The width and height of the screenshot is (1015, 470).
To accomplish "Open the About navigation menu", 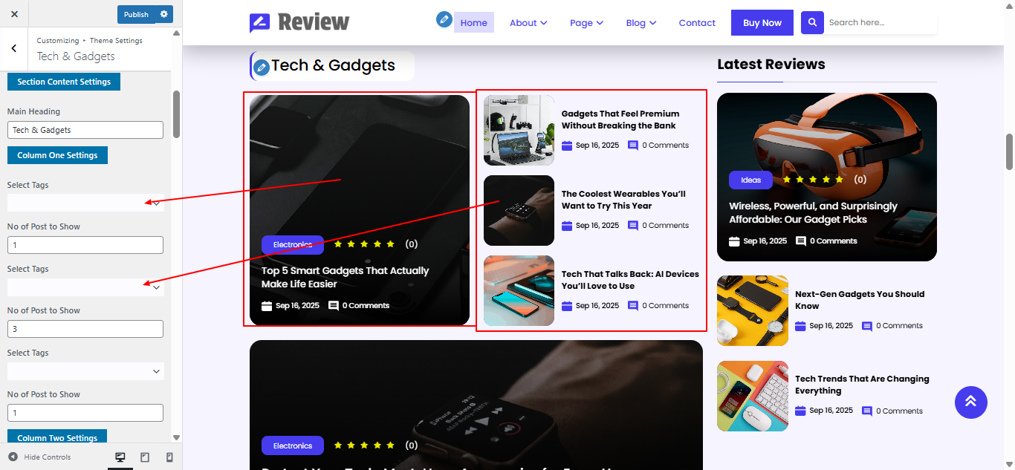I will coord(528,23).
